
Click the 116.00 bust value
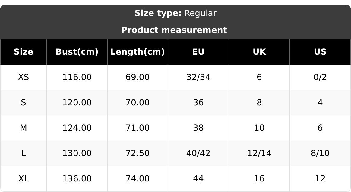click(77, 77)
